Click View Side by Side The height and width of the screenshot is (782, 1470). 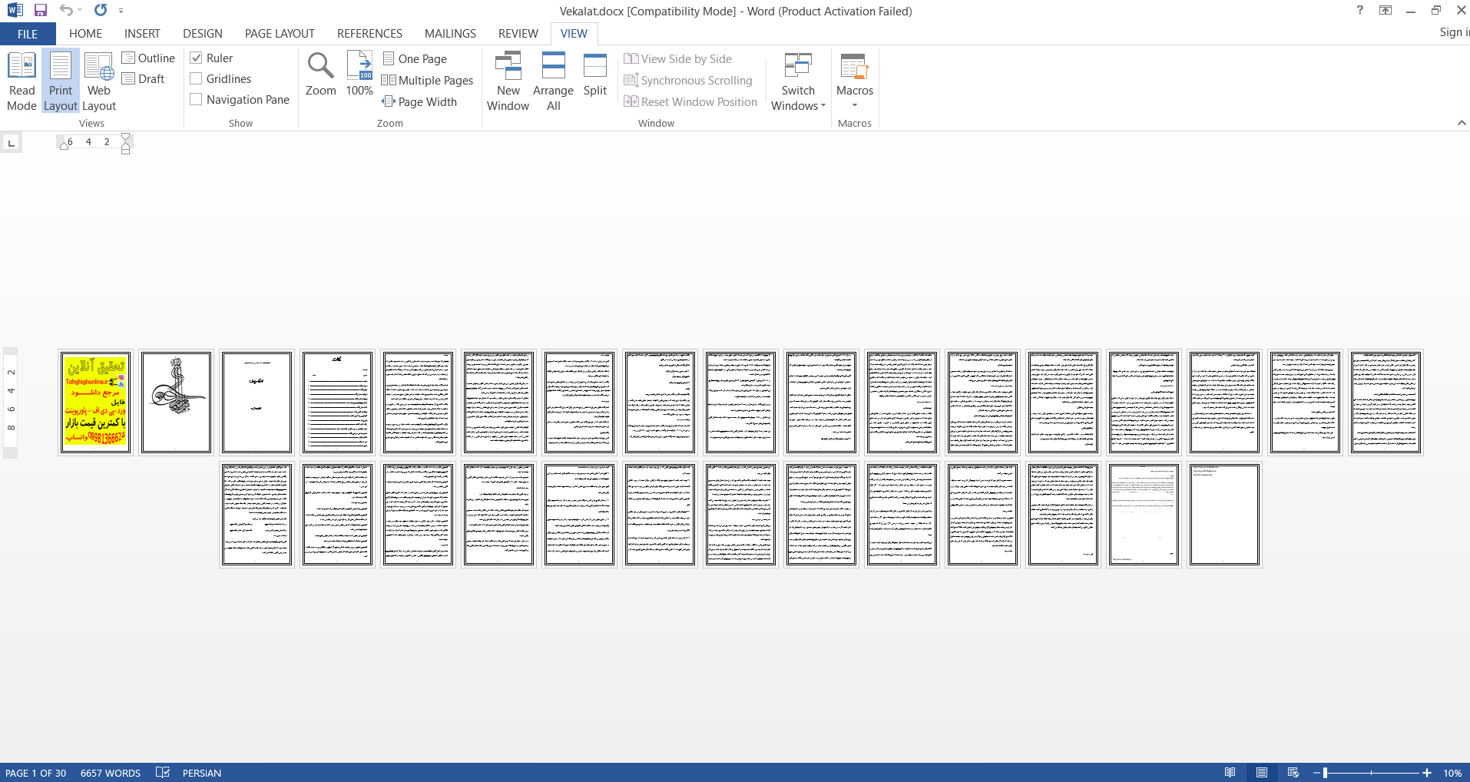tap(678, 59)
